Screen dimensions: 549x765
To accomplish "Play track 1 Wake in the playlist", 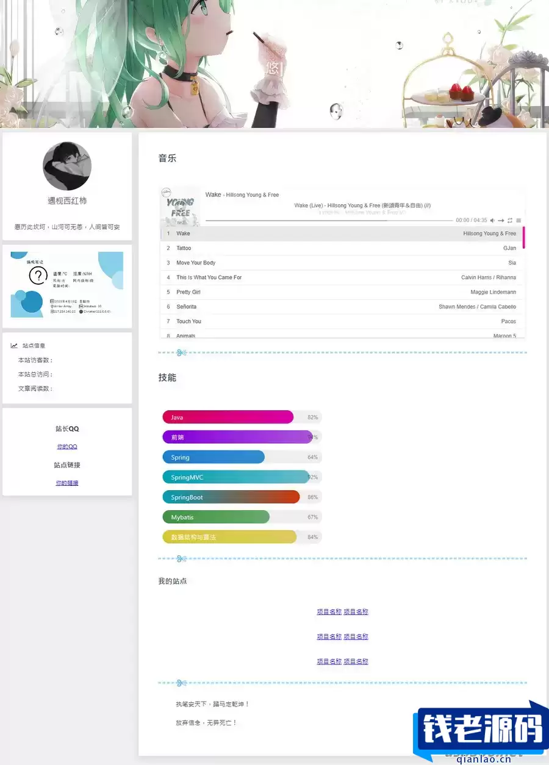I will (342, 233).
